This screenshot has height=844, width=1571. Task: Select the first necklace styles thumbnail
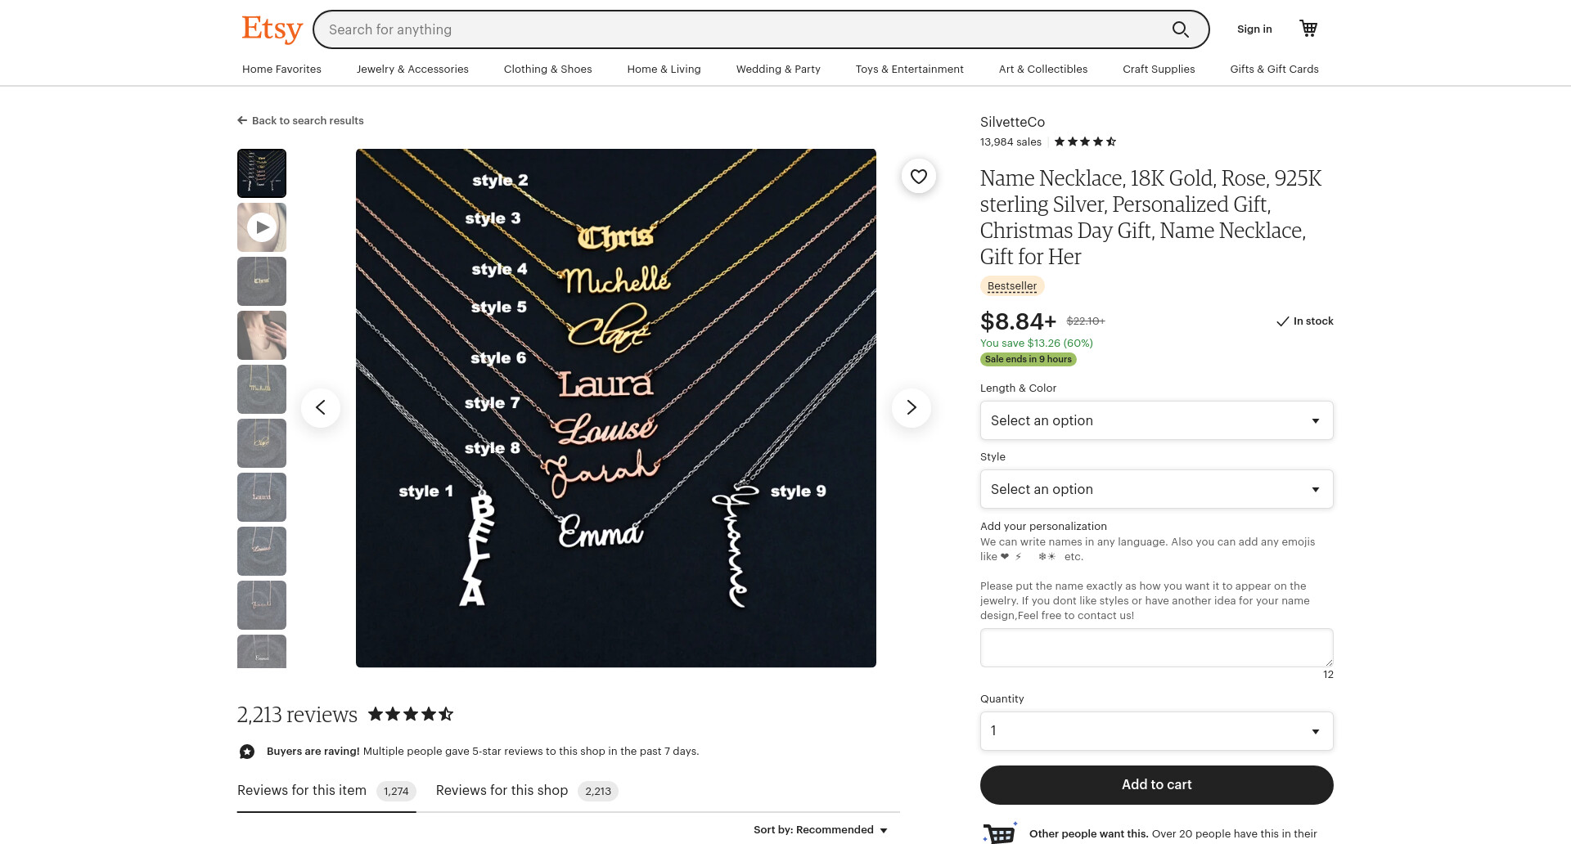[x=262, y=173]
